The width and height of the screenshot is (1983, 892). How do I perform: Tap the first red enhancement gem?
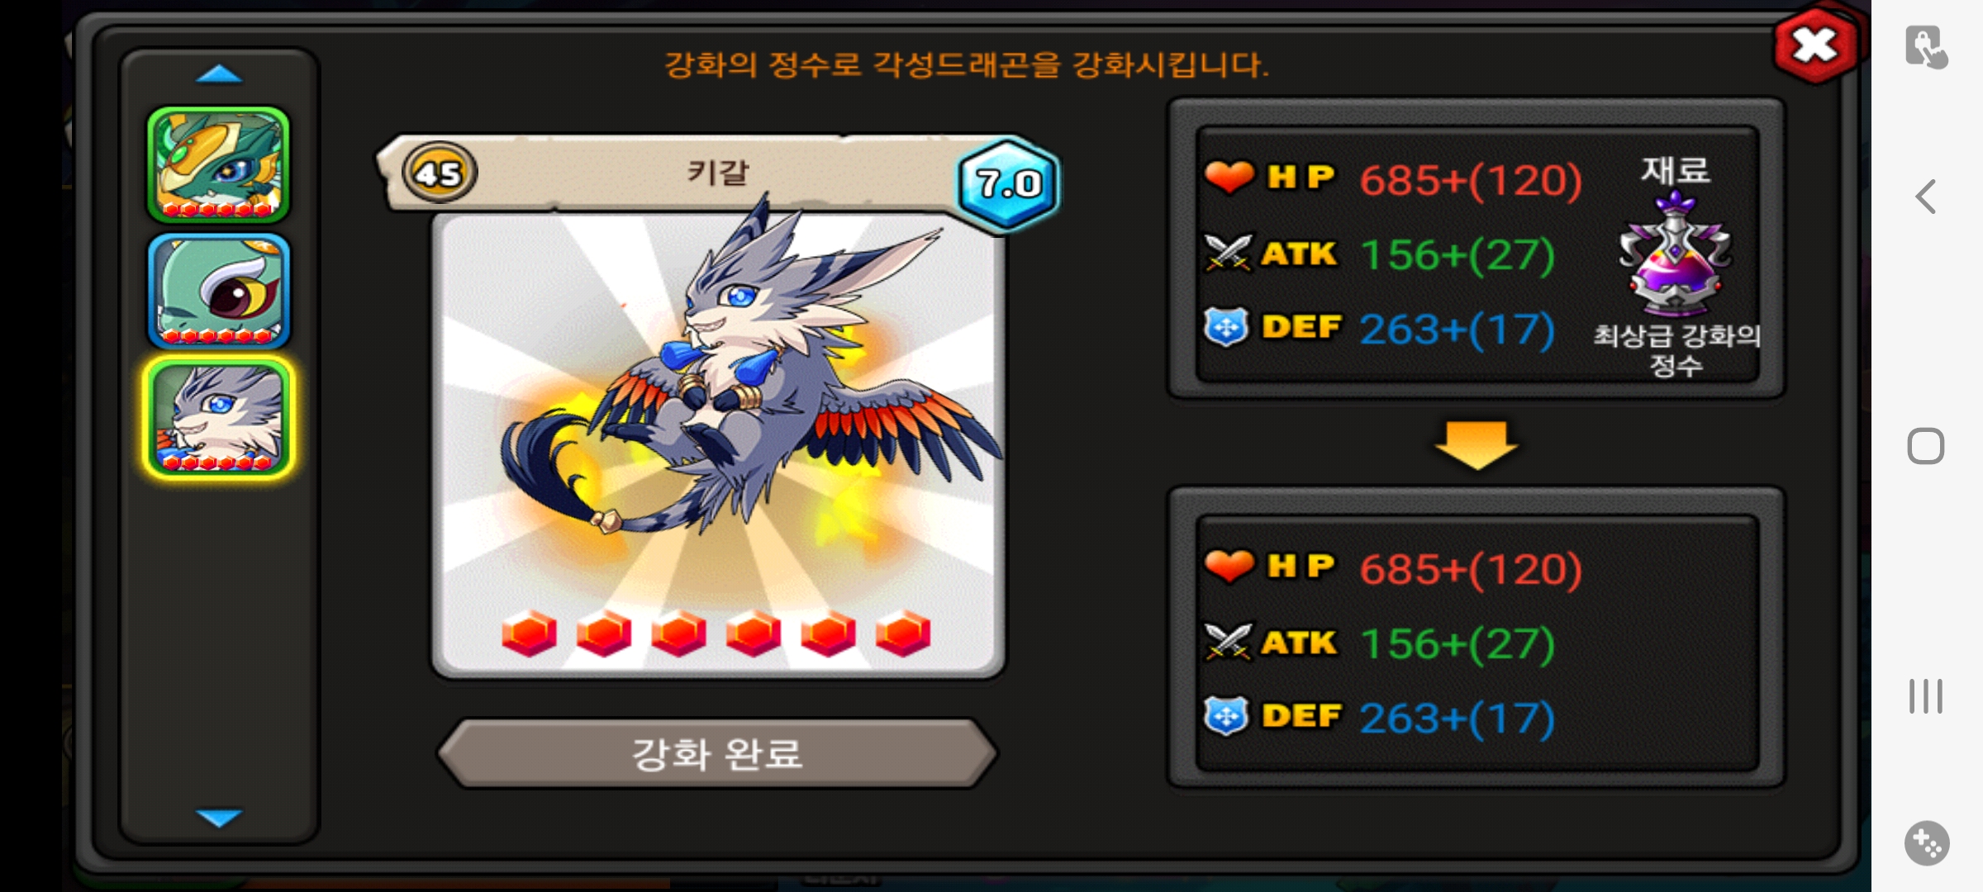(529, 633)
